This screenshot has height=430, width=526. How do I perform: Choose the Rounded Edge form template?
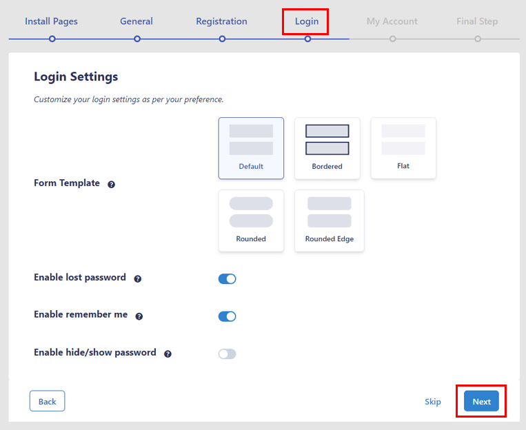coord(329,221)
